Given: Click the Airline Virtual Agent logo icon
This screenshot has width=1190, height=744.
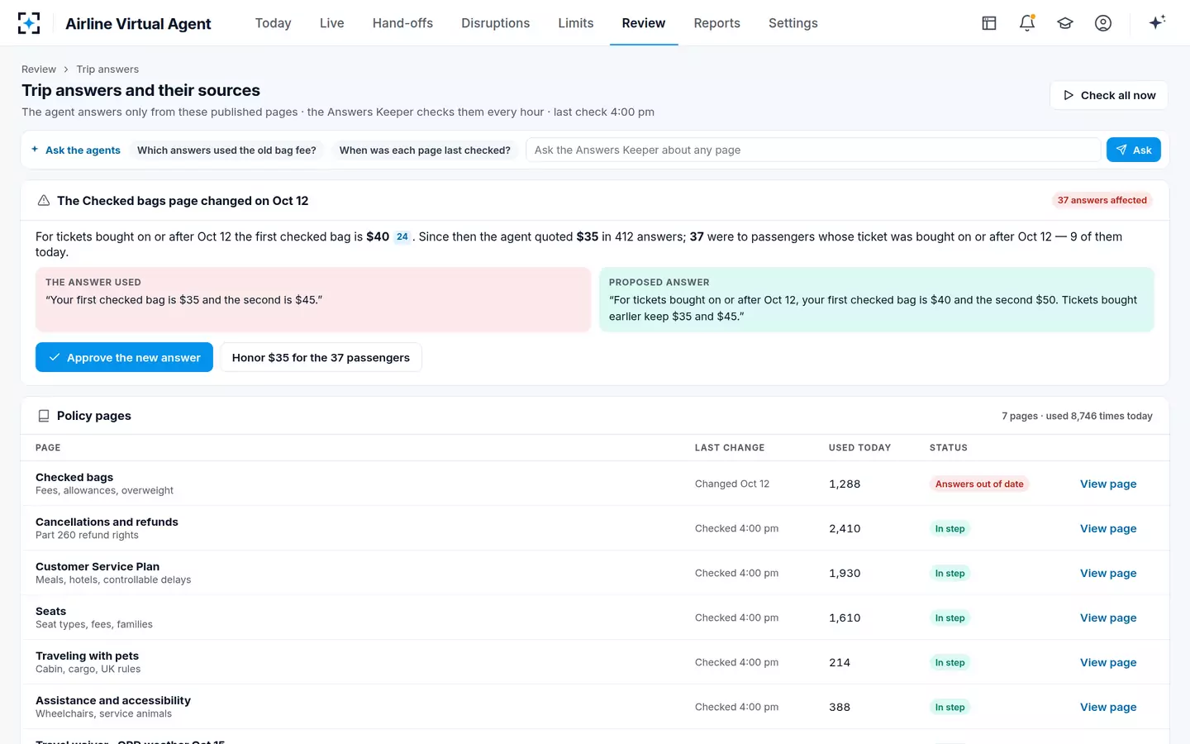Looking at the screenshot, I should pyautogui.click(x=29, y=23).
